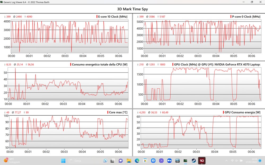Show hidden system tray icons
The image size is (265, 165).
pos(227,161)
